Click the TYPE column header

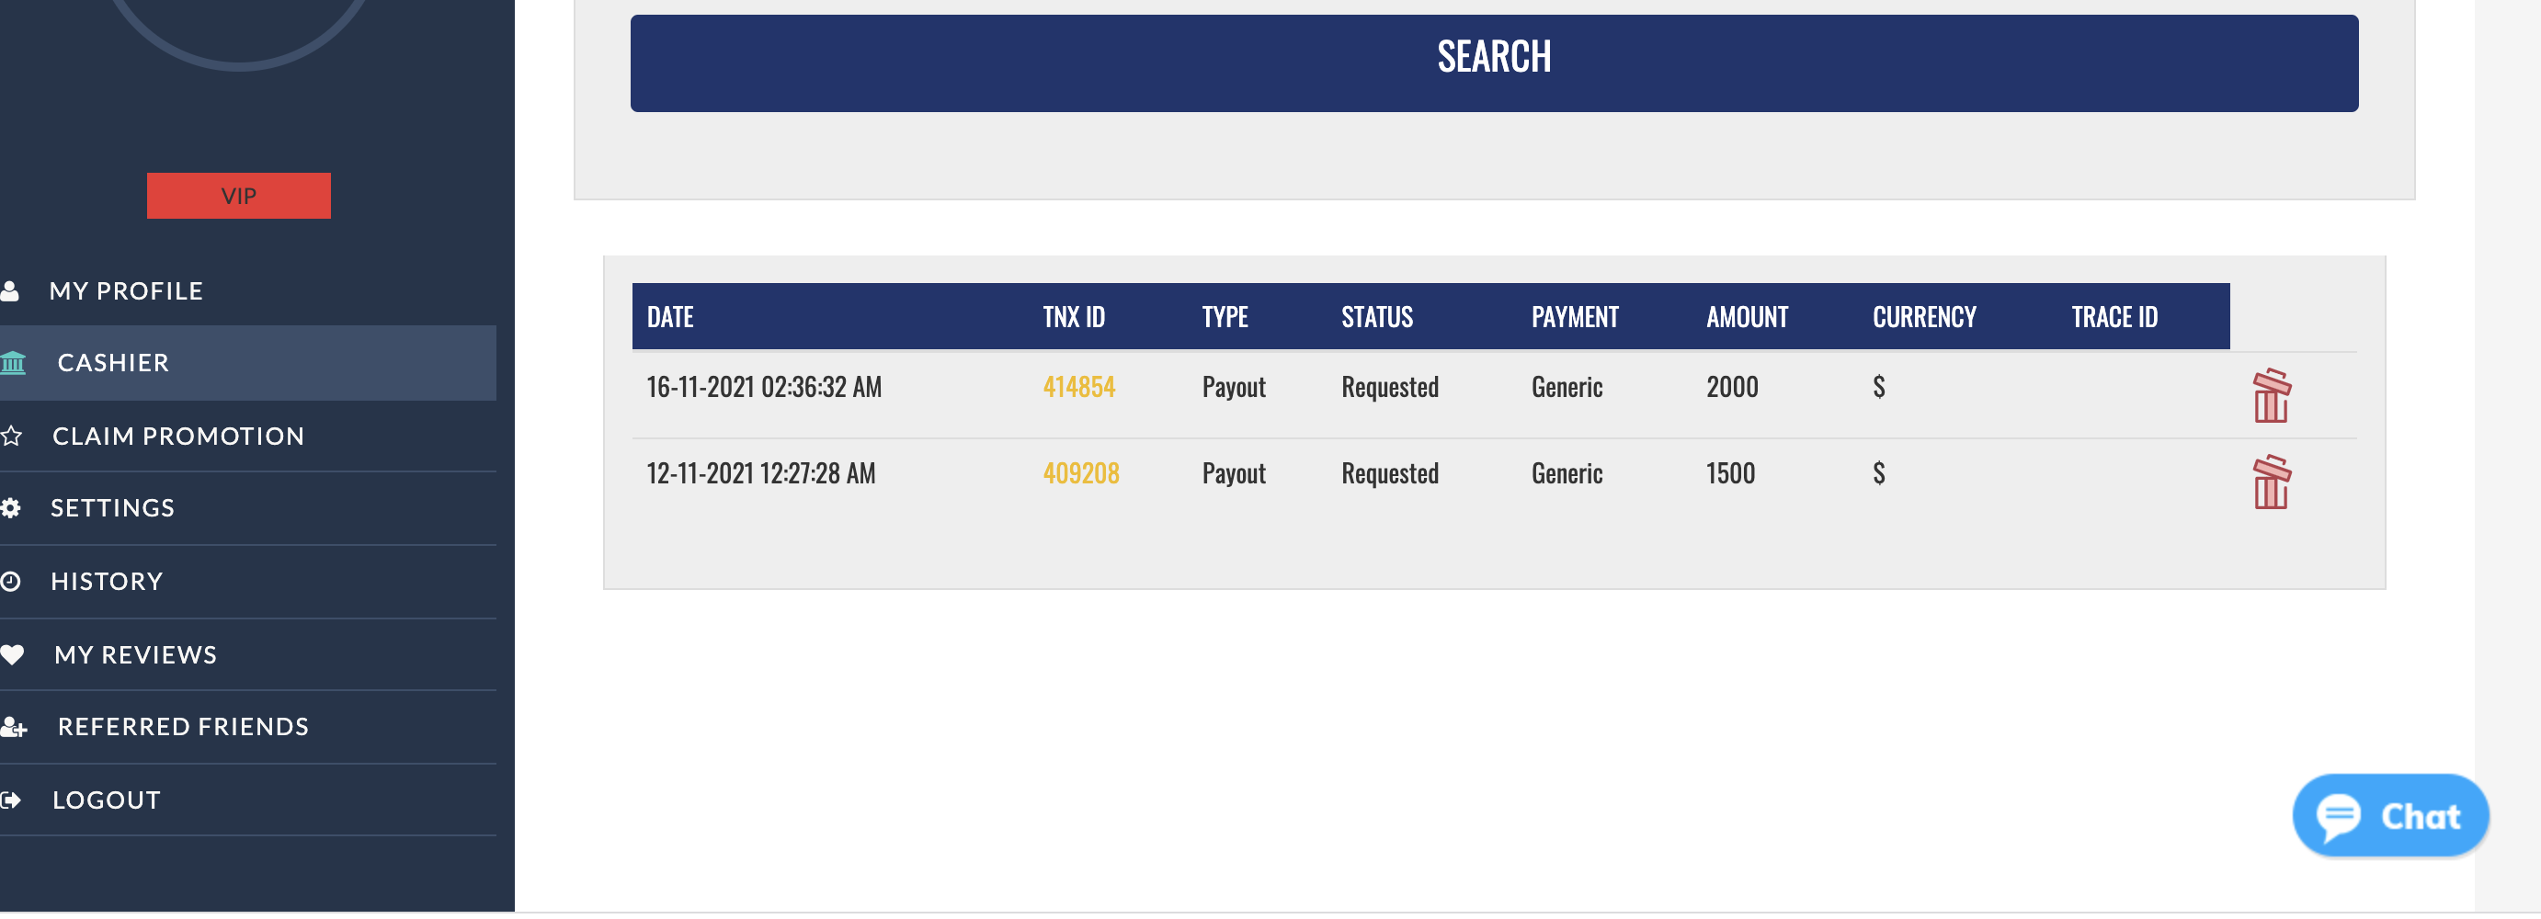click(x=1225, y=317)
